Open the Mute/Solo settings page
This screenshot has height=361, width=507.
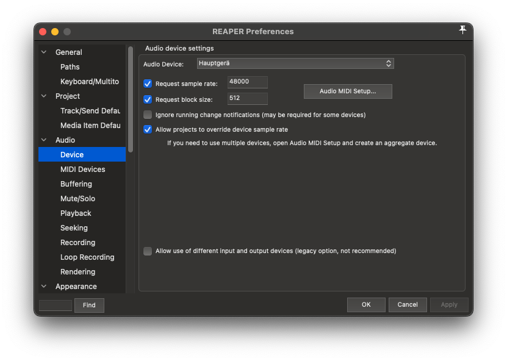click(77, 198)
